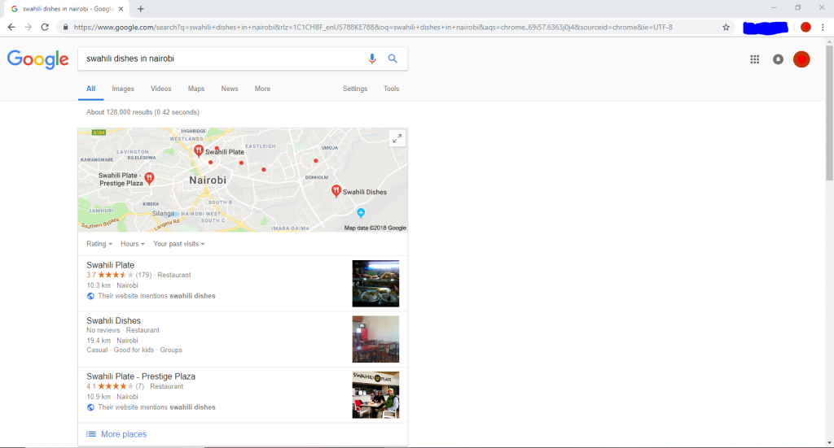Open search Settings
834x448 pixels.
[x=355, y=89]
